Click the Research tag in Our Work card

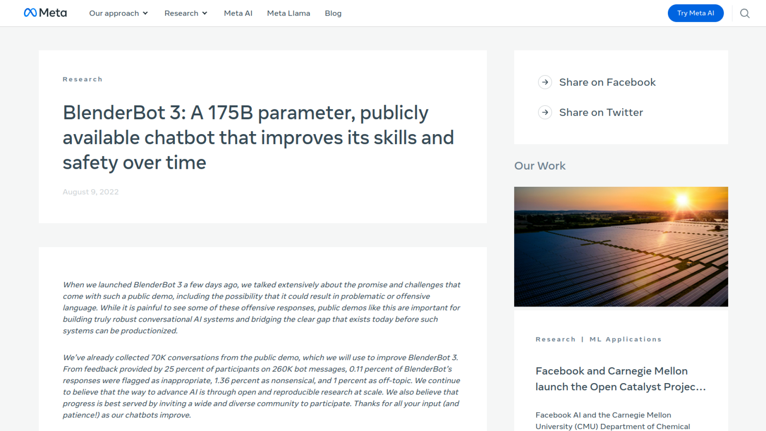tap(555, 339)
